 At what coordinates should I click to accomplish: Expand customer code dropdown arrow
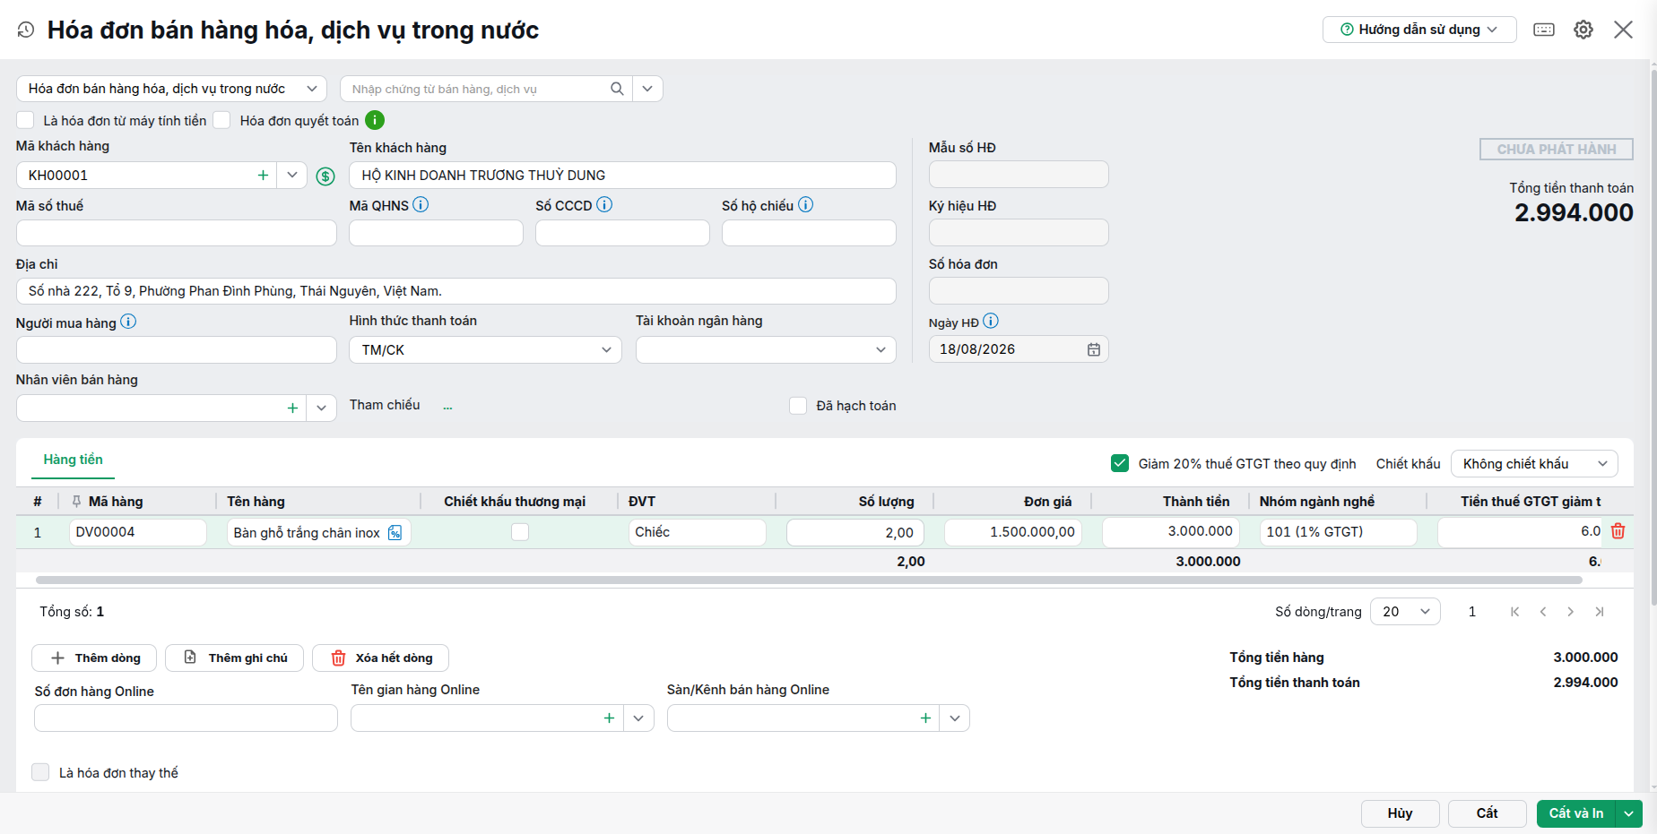pyautogui.click(x=292, y=176)
